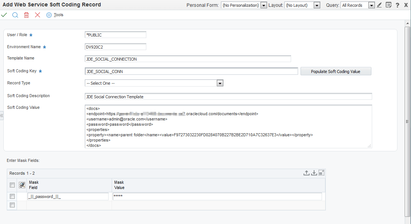
Task: Click the textarea resize grip handle
Action: click(369, 146)
